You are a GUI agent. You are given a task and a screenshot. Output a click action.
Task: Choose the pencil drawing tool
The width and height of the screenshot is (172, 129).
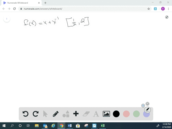pyautogui.click(x=56, y=114)
